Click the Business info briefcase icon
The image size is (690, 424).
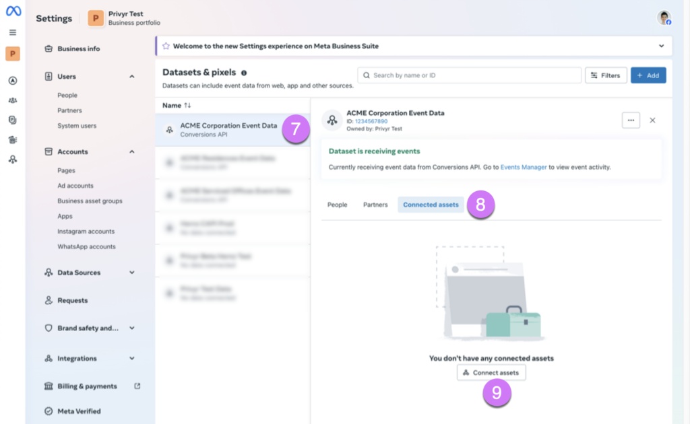[49, 48]
